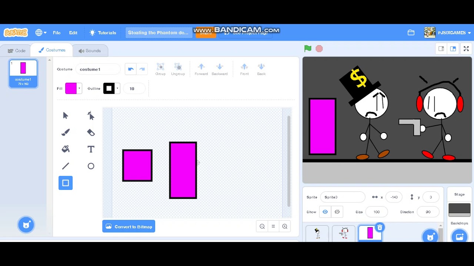The image size is (474, 266).
Task: Select the Fill bucket tool
Action: (66, 149)
